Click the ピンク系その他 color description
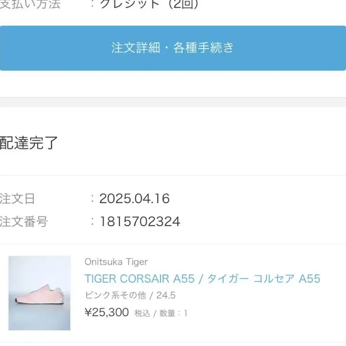Viewport: 346px width, 346px height. (x=115, y=295)
